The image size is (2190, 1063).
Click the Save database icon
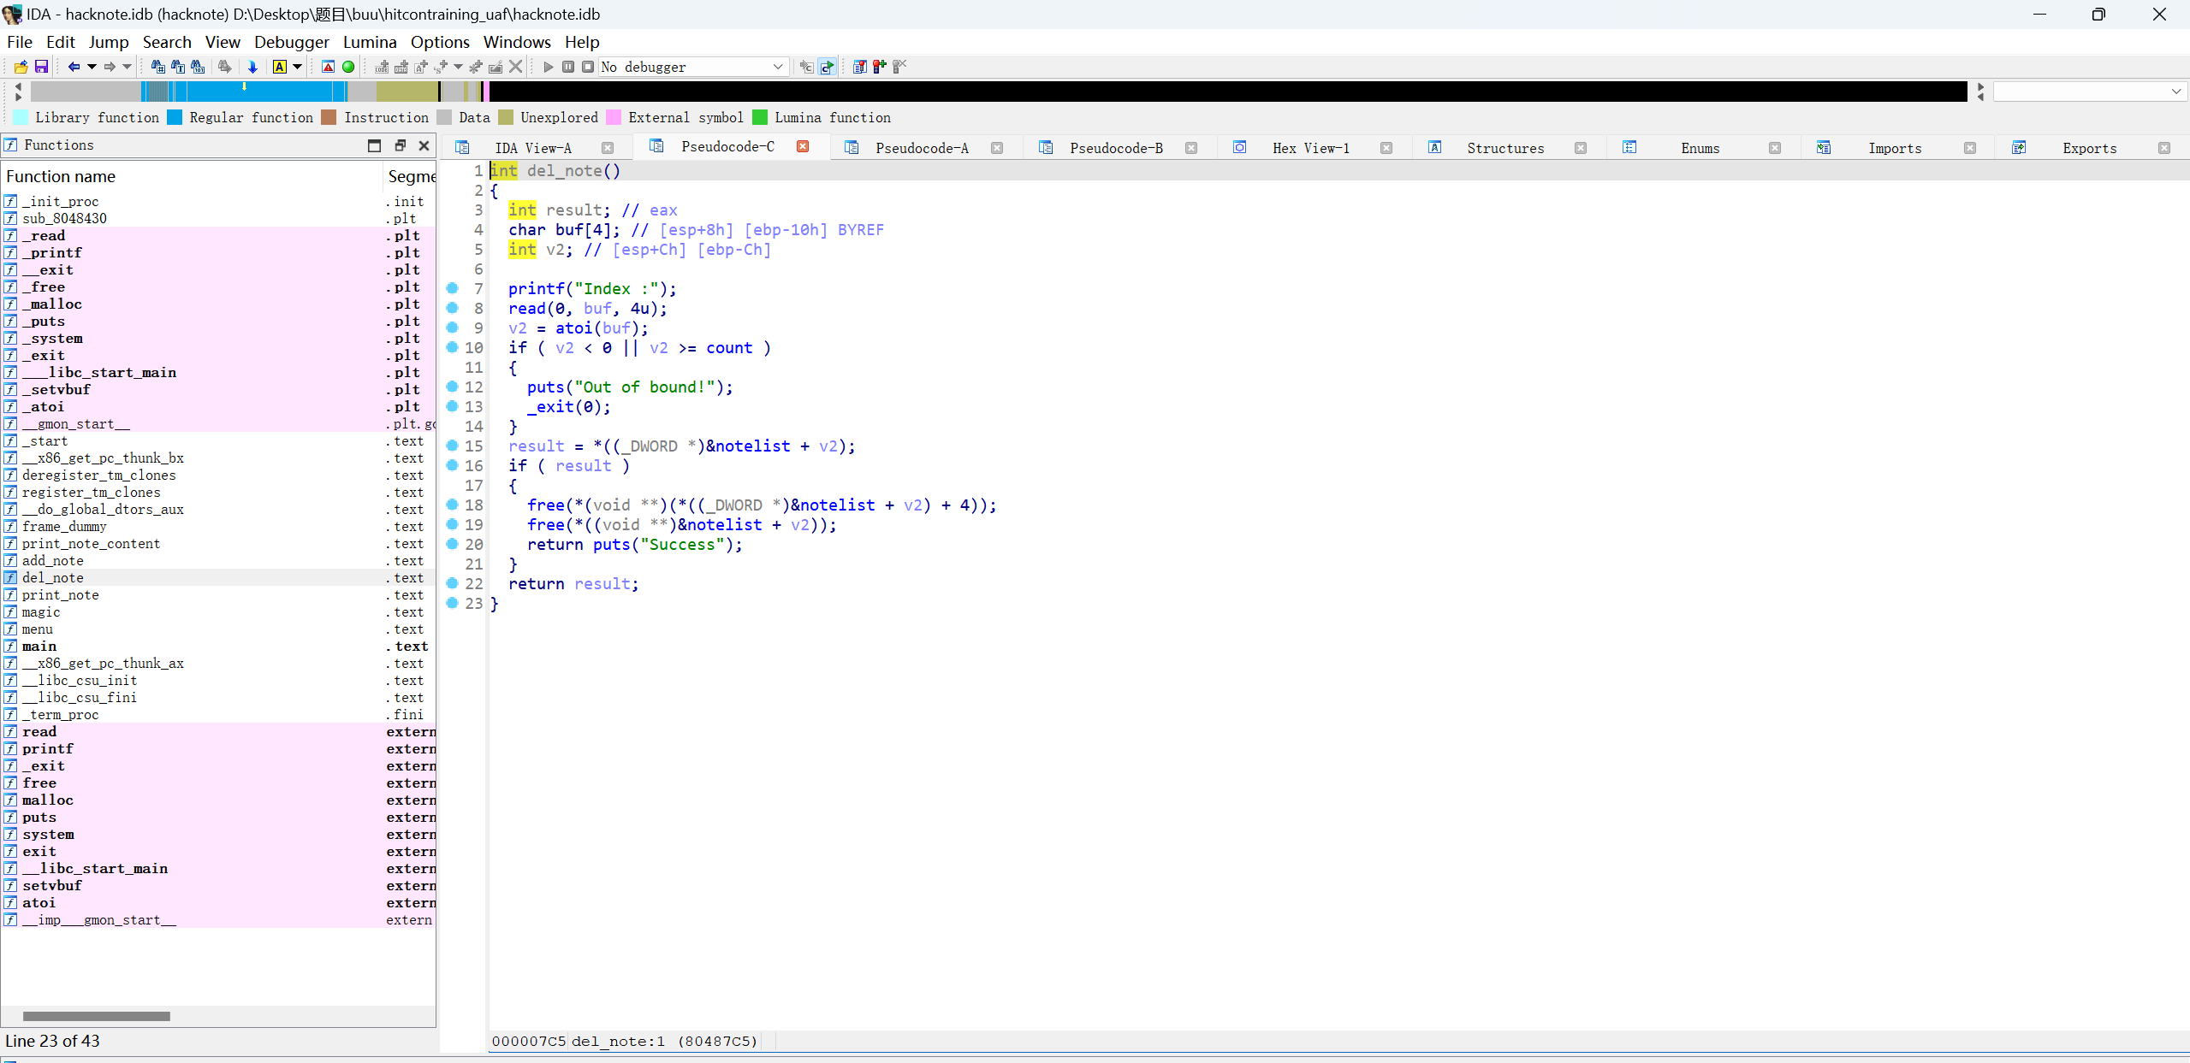(x=41, y=67)
